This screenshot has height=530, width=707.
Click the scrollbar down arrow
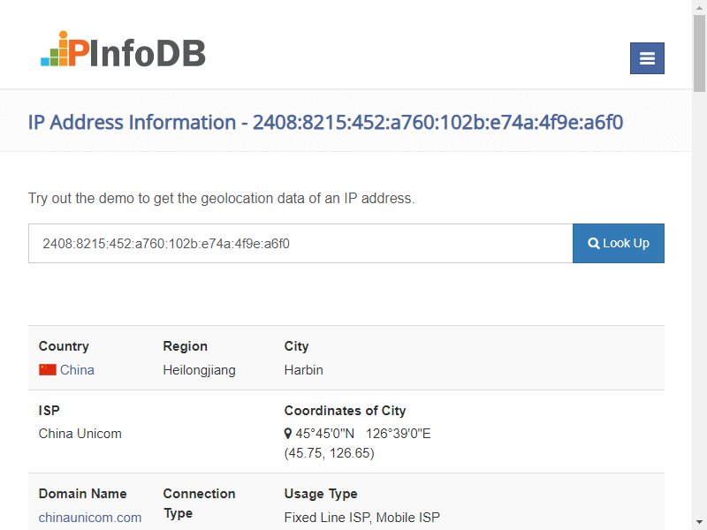699,523
